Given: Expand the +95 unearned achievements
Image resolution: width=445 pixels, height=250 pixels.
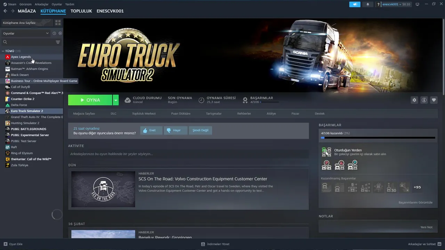Looking at the screenshot, I should pos(417,187).
